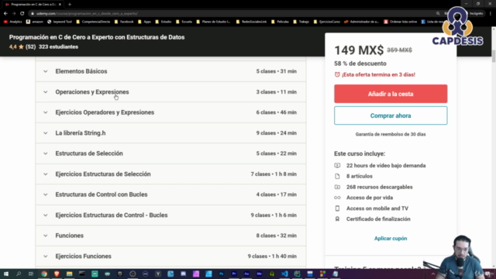
Task: Open the keyword Tool bookmark
Action: 60,22
